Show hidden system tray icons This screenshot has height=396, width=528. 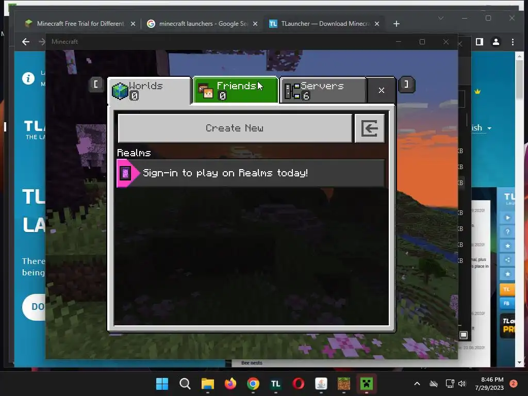pos(417,384)
